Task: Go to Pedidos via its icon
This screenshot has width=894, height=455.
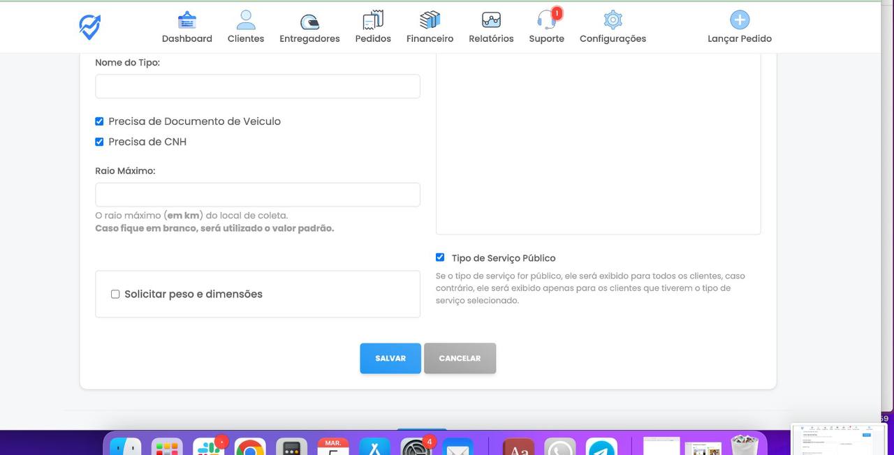Action: point(373,20)
